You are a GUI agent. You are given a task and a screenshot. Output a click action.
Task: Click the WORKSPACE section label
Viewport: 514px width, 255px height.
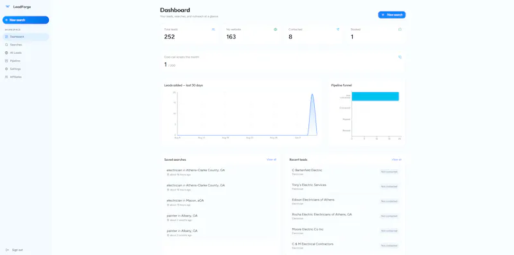(12, 29)
